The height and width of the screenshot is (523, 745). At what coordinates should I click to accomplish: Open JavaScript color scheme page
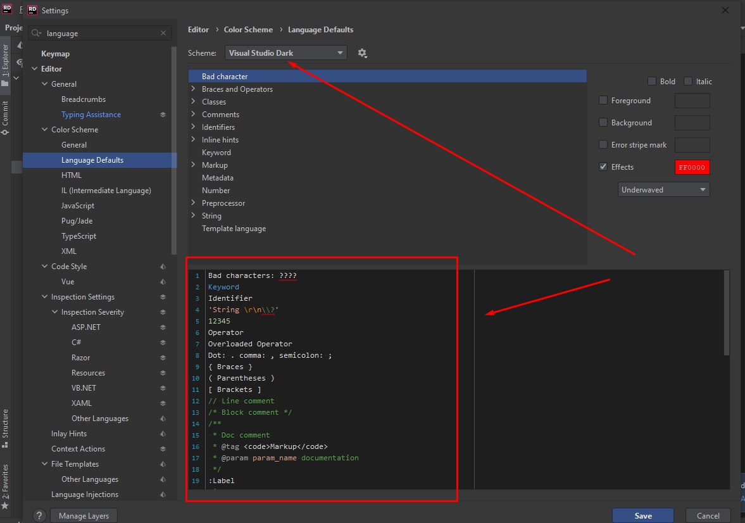77,206
